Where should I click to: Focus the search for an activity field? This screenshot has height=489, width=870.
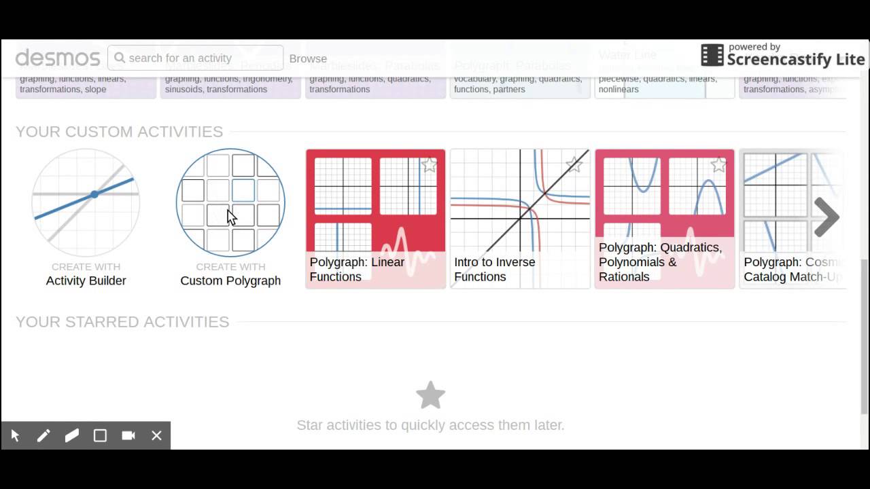[x=195, y=58]
